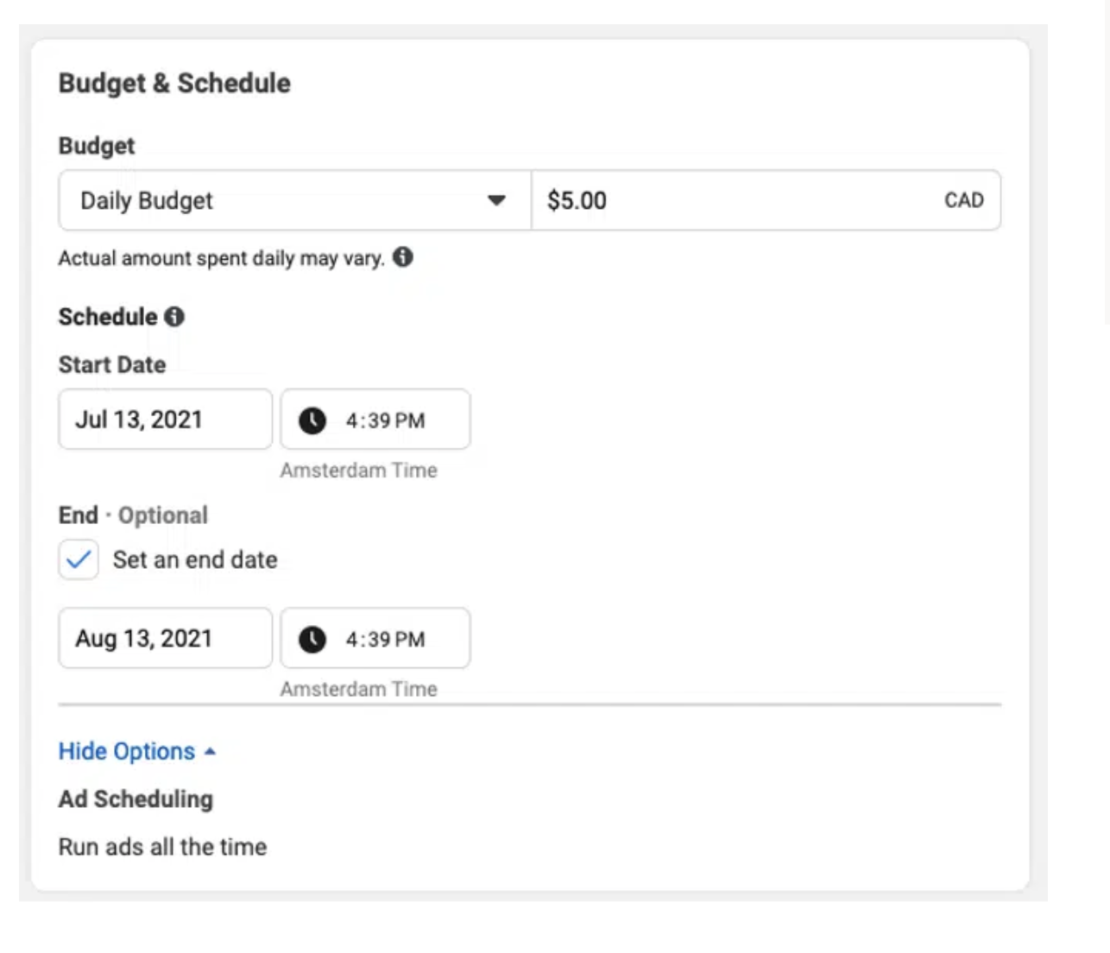Image resolution: width=1110 pixels, height=953 pixels.
Task: Click into the $5.00 budget amount field
Action: pyautogui.click(x=766, y=200)
